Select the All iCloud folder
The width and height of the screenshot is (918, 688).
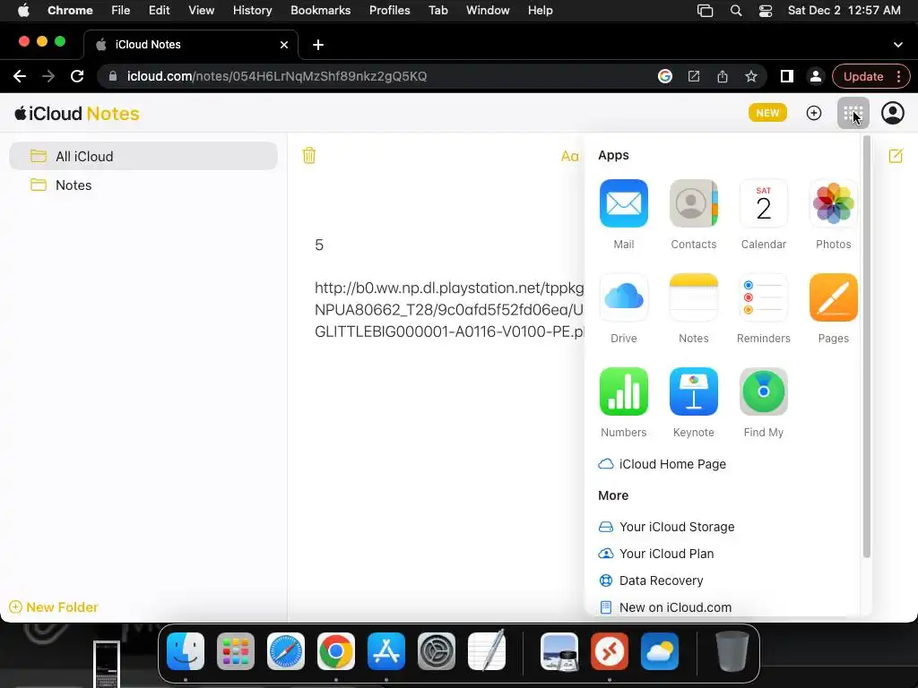[x=143, y=156]
